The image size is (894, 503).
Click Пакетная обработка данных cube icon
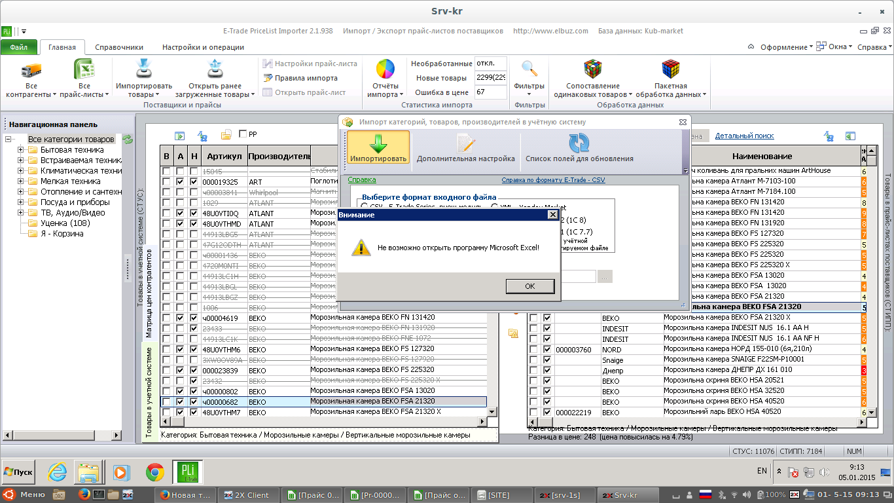pos(671,69)
